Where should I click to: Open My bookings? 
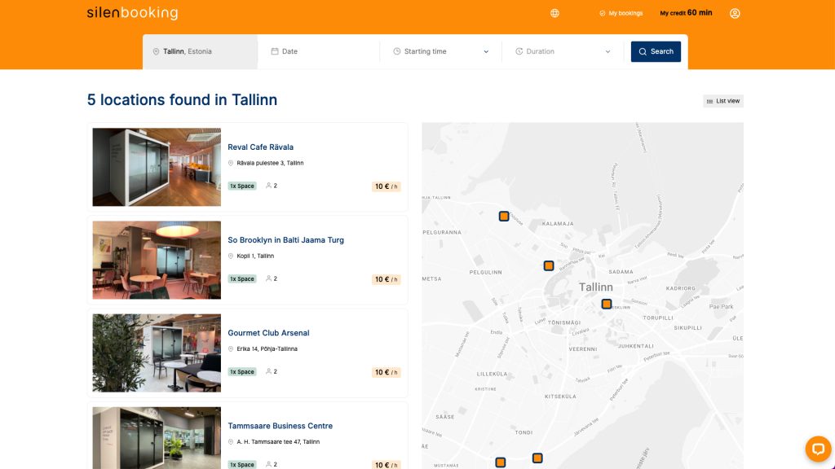[x=621, y=13]
